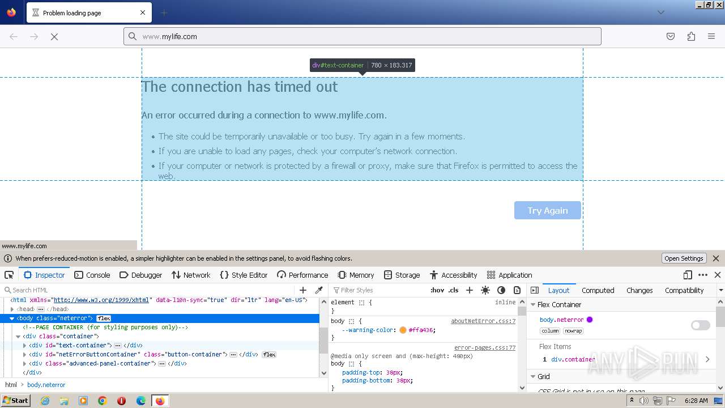Viewport: 725px width, 408px height.
Task: Select the Layout sidebar tab
Action: pos(558,290)
